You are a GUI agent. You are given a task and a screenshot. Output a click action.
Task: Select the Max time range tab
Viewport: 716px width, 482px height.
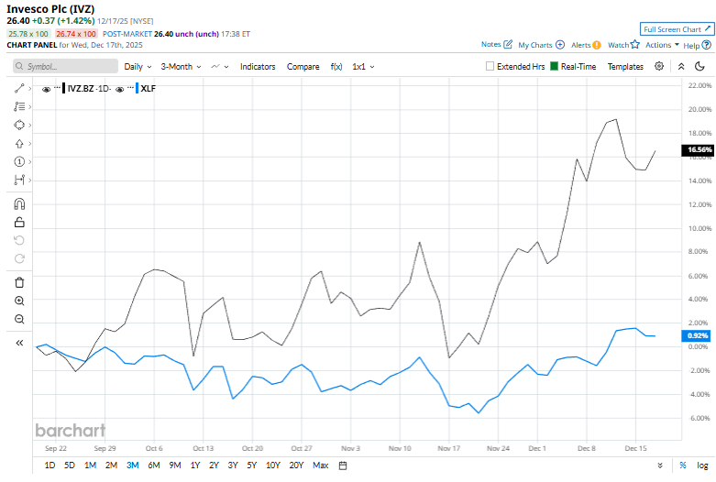(321, 466)
